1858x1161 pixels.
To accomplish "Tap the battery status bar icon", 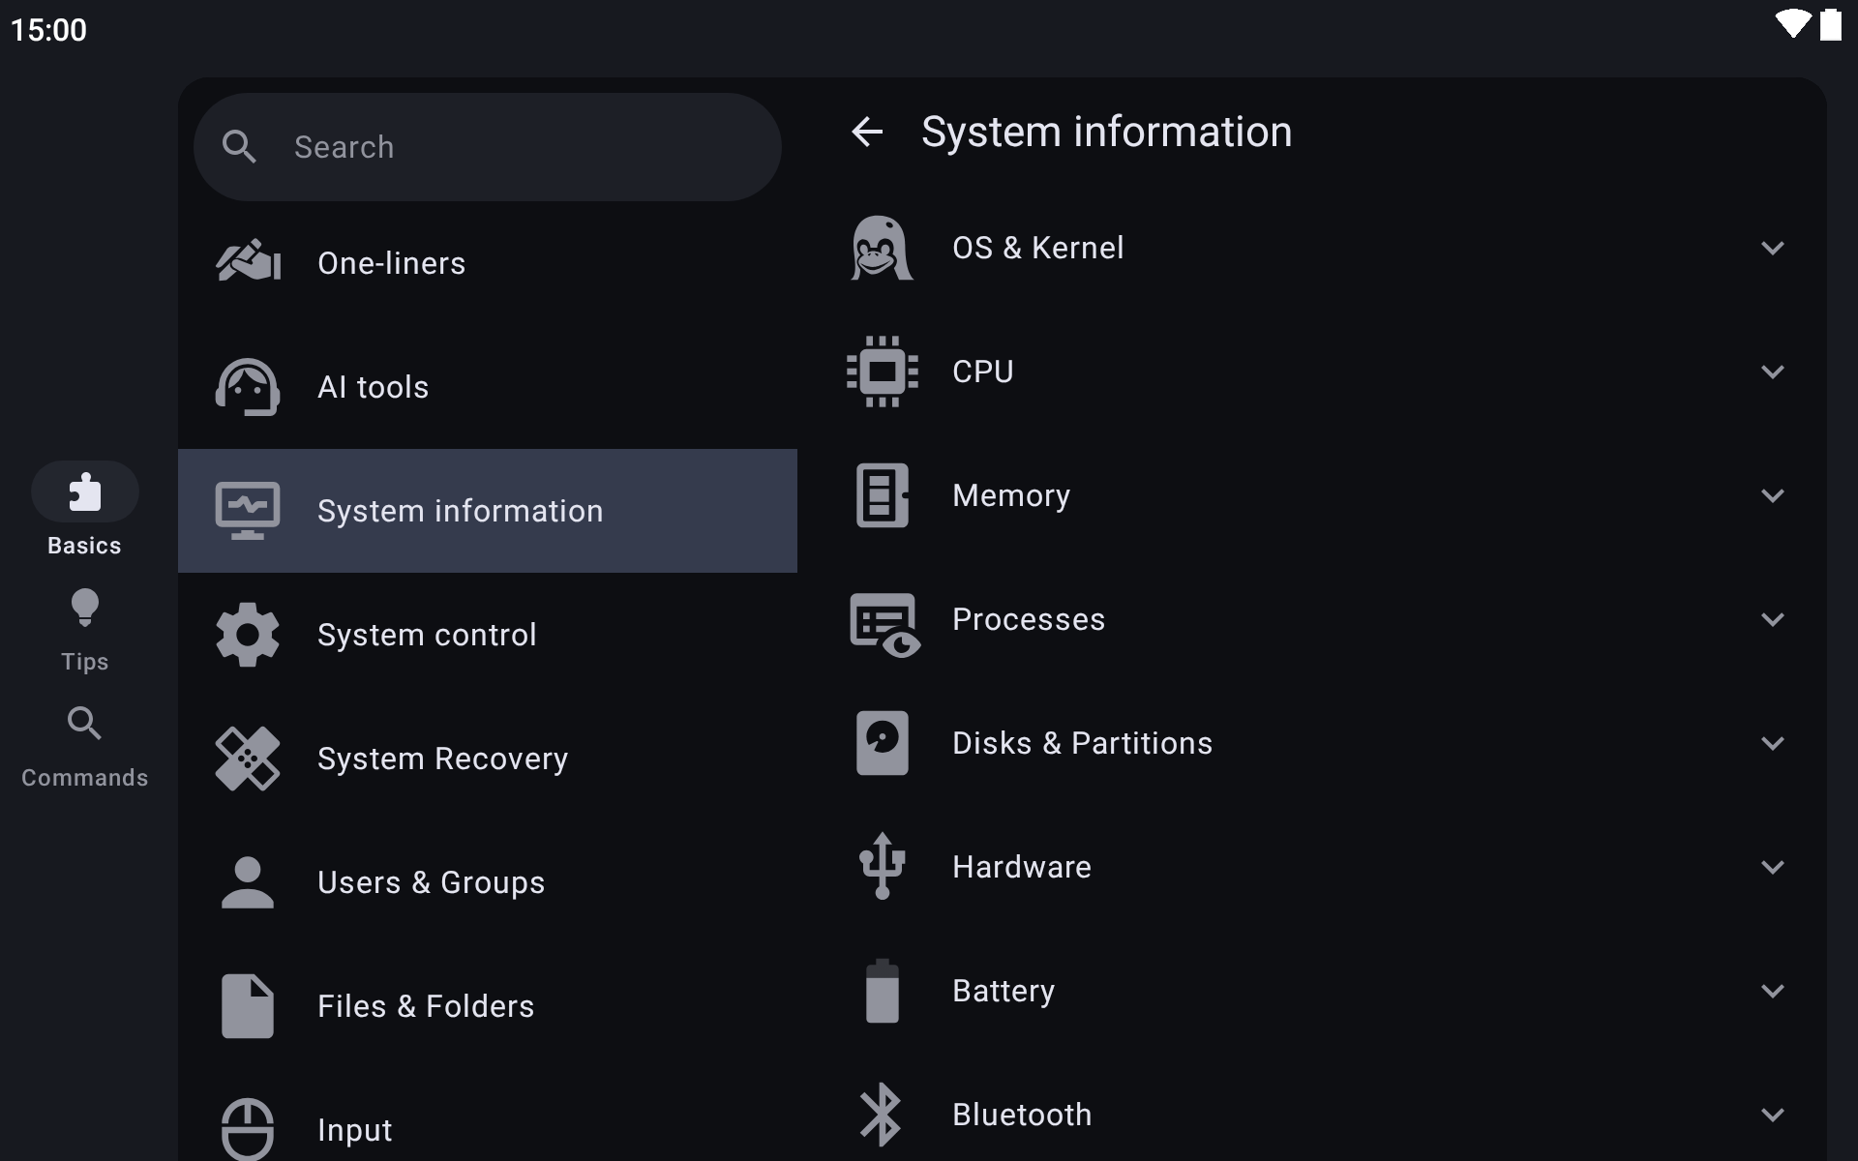I will click(x=1830, y=24).
